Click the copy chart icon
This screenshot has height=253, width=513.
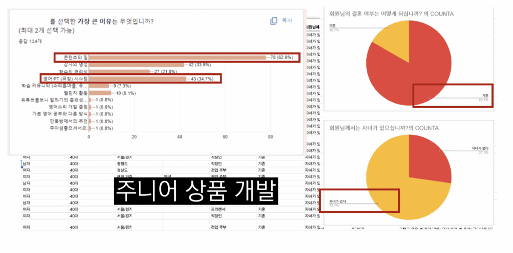pyautogui.click(x=274, y=21)
